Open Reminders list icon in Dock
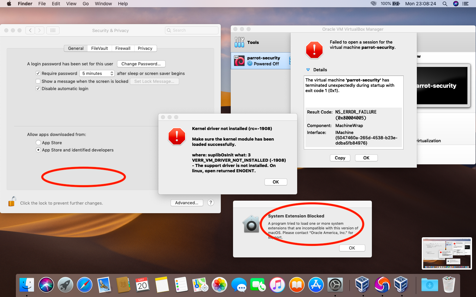The image size is (476, 297). [181, 284]
